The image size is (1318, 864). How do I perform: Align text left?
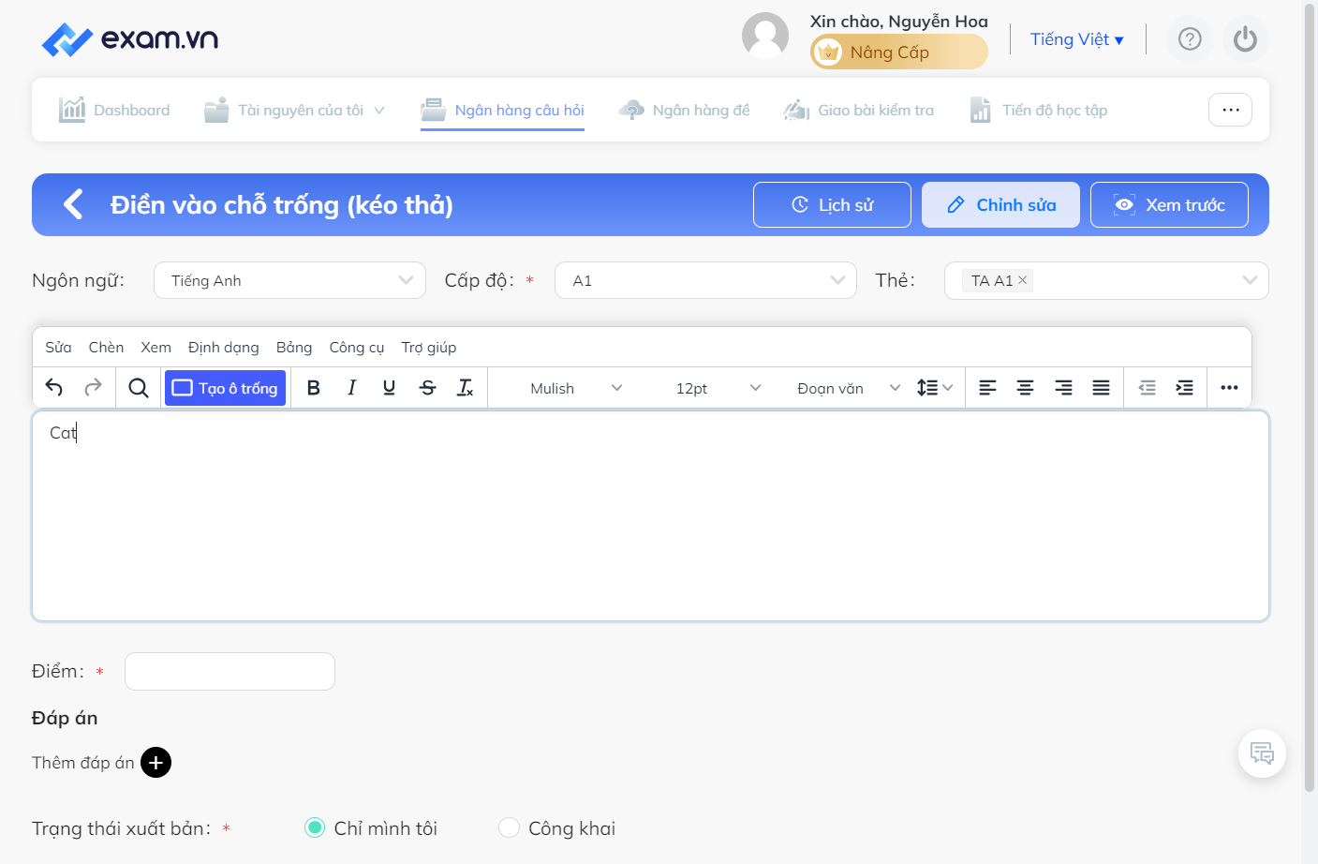pos(987,388)
